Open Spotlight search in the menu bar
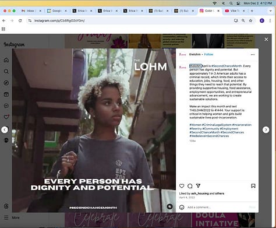The image size is (276, 228). click(x=231, y=3)
